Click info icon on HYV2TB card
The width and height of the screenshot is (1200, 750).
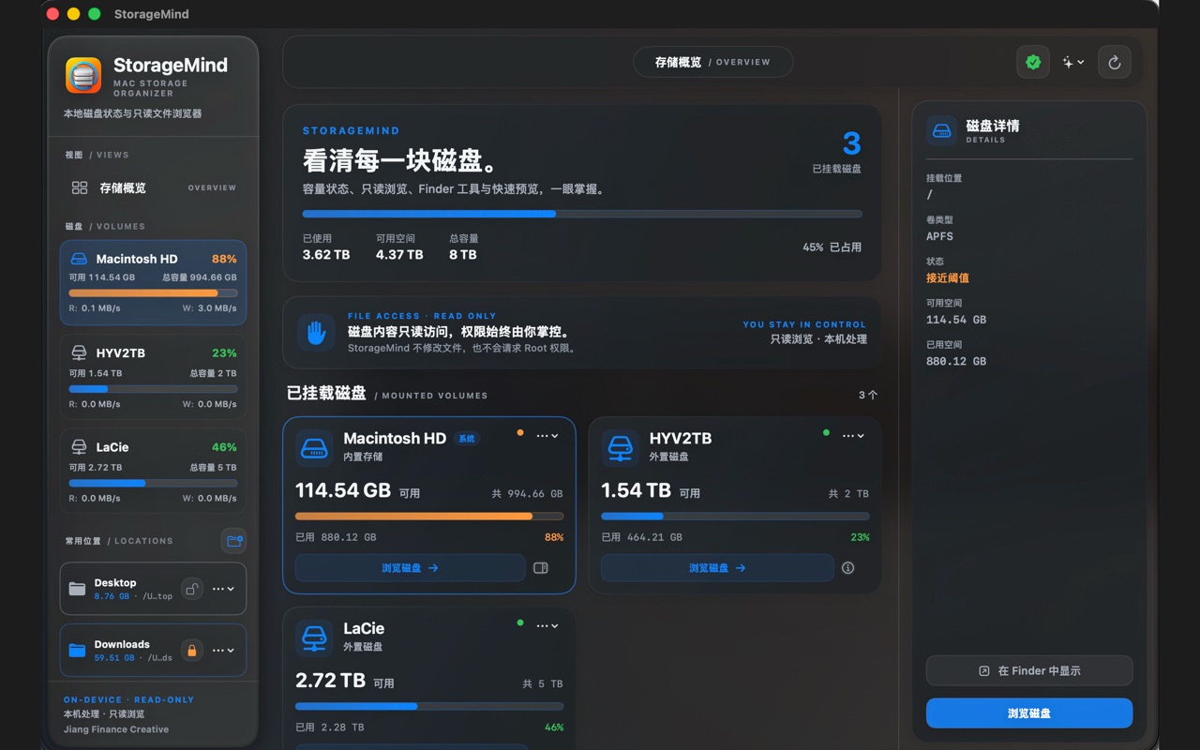(x=847, y=567)
